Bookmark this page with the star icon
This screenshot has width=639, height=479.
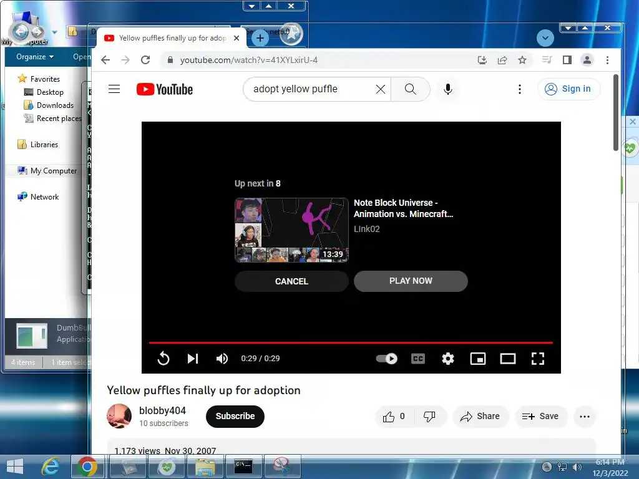(x=522, y=60)
